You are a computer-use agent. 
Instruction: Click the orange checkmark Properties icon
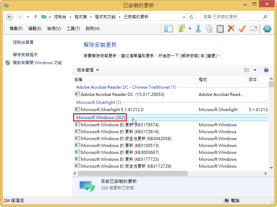point(242,29)
